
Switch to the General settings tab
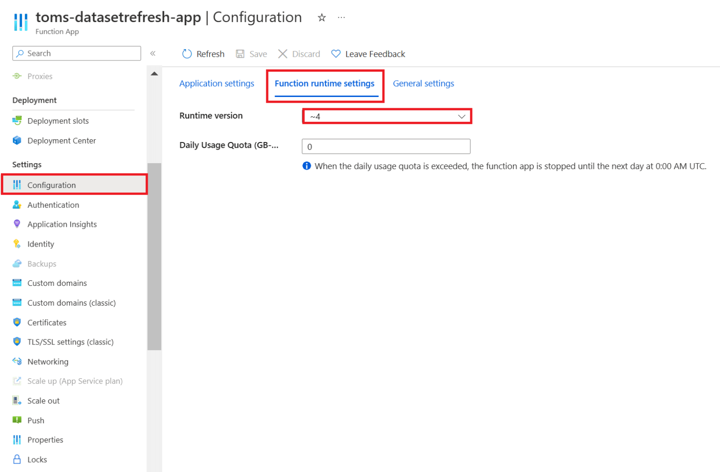[423, 83]
